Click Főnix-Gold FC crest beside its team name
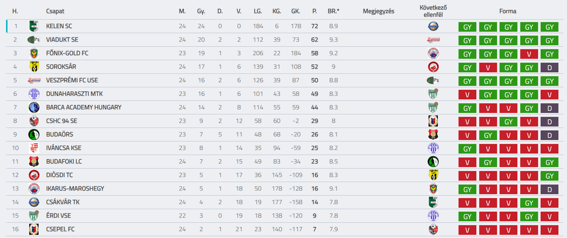This screenshot has width=567, height=238. click(x=34, y=53)
